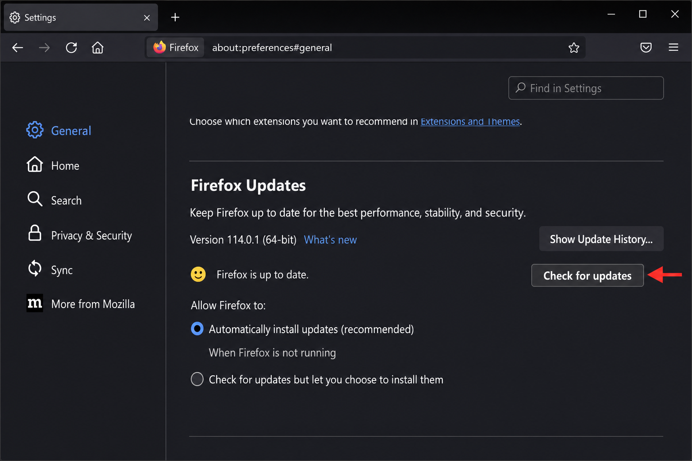The width and height of the screenshot is (692, 461).
Task: Bookmark this page with the star icon
Action: click(x=574, y=48)
